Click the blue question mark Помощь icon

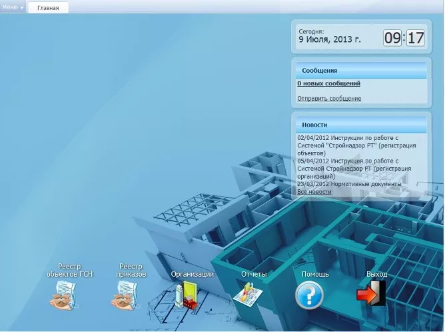tap(309, 295)
